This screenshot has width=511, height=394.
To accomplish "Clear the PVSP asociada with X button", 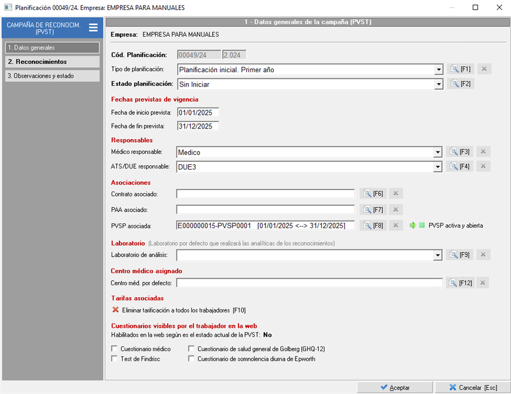I will pyautogui.click(x=396, y=225).
